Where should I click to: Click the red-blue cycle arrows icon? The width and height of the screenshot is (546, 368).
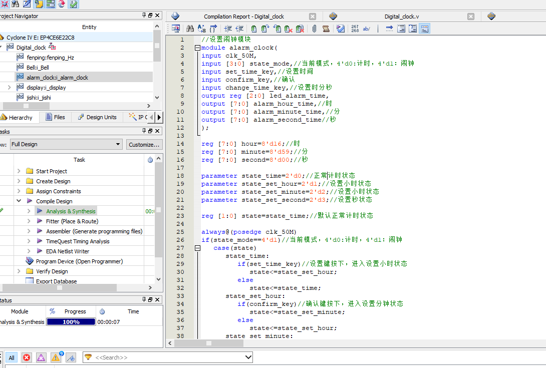[x=62, y=4]
